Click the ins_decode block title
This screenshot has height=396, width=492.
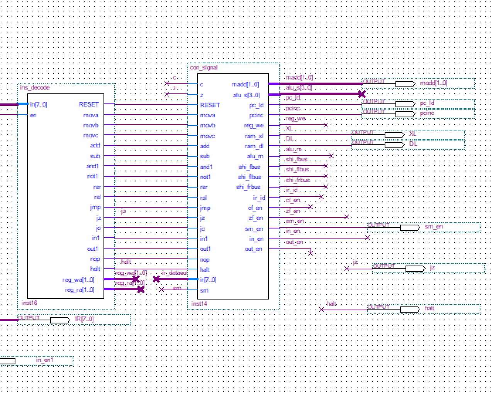[35, 88]
